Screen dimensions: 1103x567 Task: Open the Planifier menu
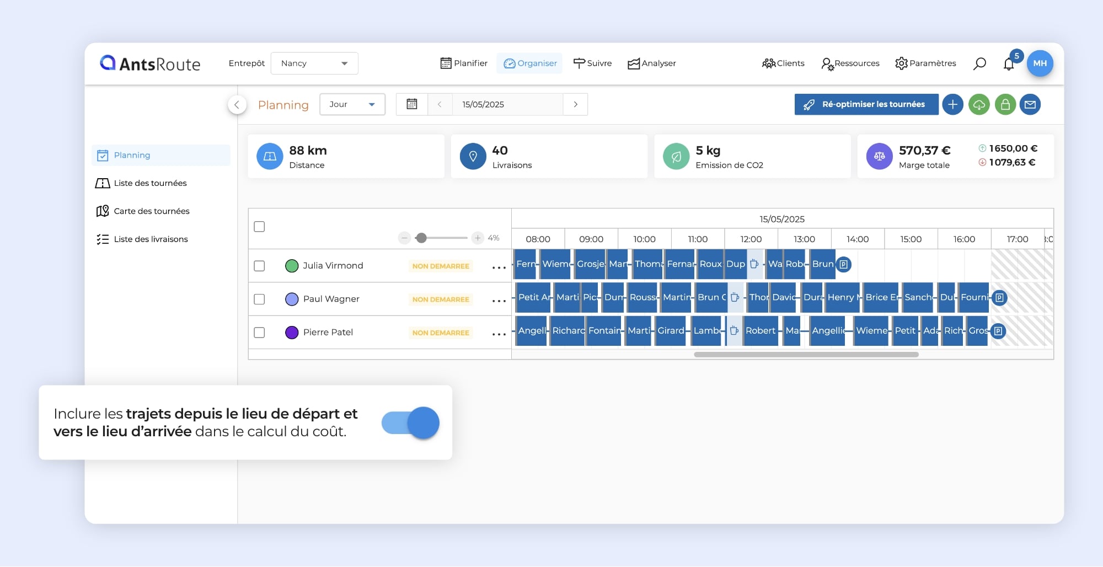(464, 63)
